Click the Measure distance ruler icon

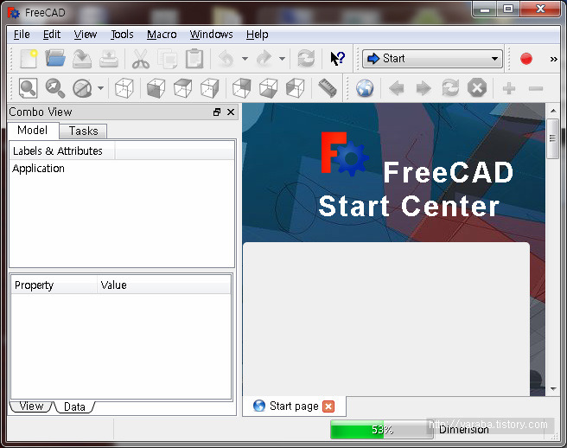tap(328, 88)
